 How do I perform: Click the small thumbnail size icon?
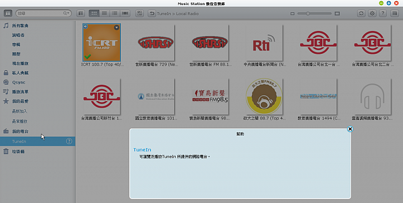292,13
